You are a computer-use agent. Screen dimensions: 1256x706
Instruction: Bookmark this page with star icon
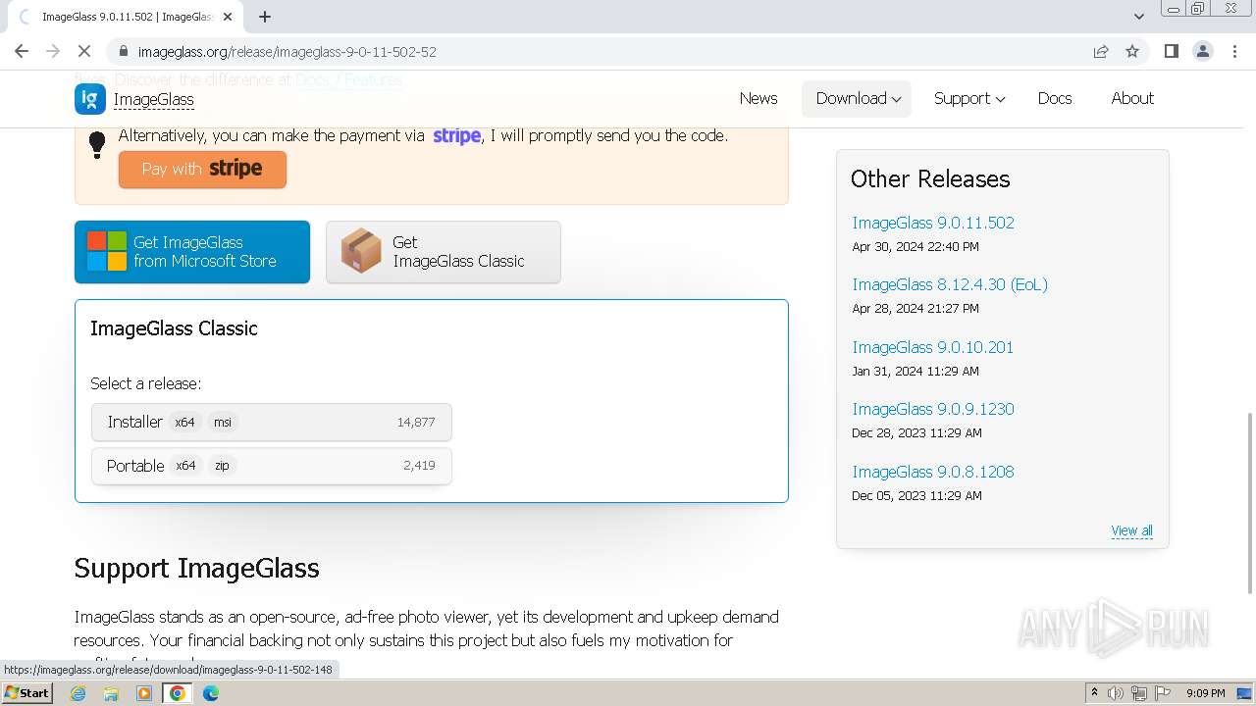pyautogui.click(x=1132, y=51)
